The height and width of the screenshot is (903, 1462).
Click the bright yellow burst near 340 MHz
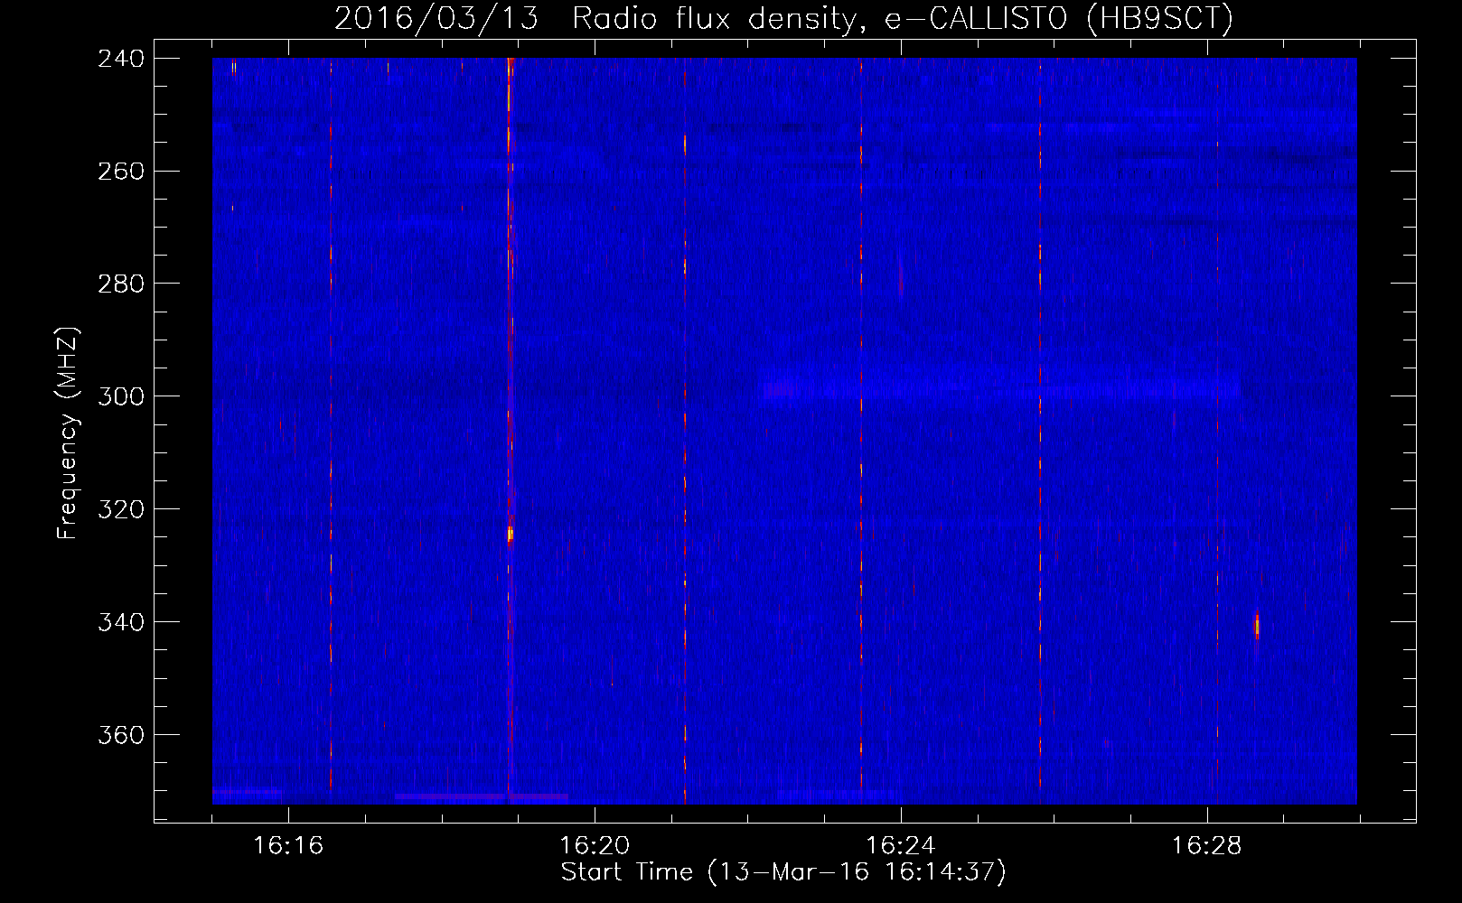pos(1257,626)
